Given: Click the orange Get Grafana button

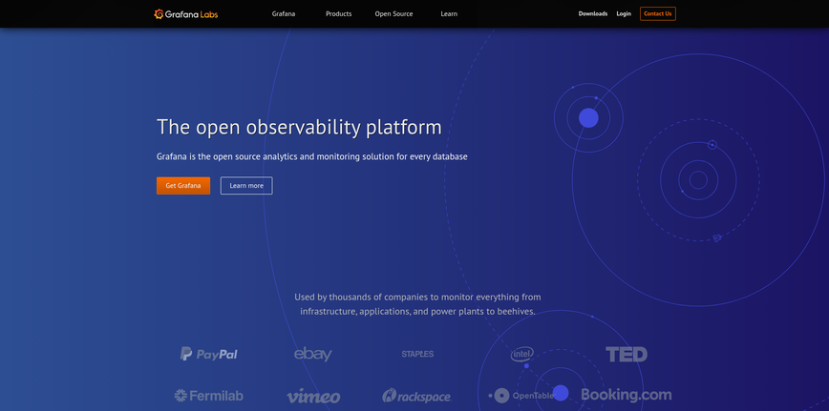Looking at the screenshot, I should [182, 186].
